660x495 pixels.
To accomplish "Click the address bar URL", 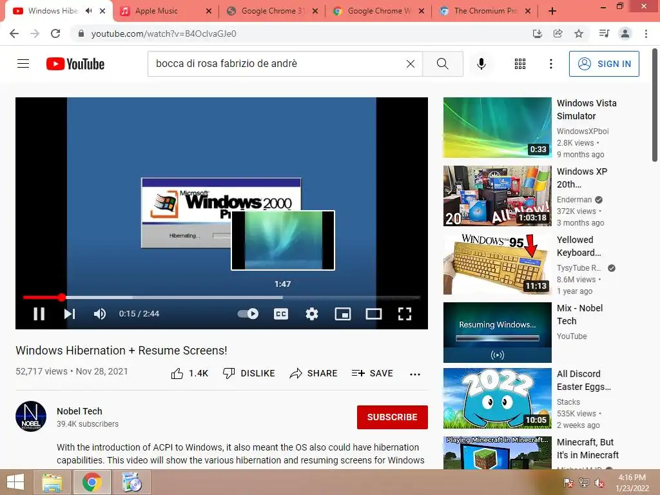I will [x=164, y=34].
